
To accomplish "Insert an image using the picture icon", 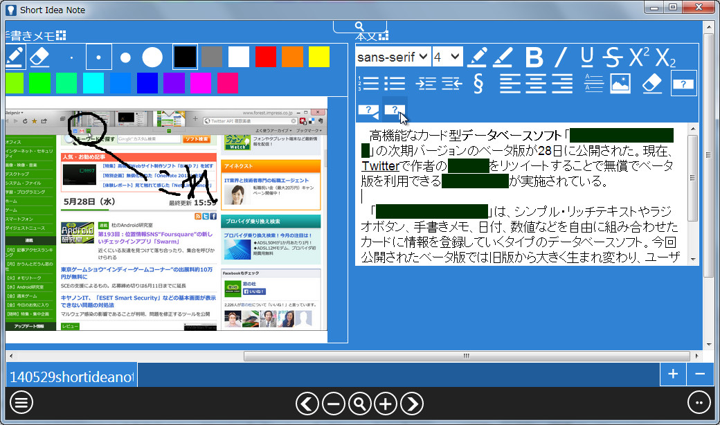I will tap(620, 83).
